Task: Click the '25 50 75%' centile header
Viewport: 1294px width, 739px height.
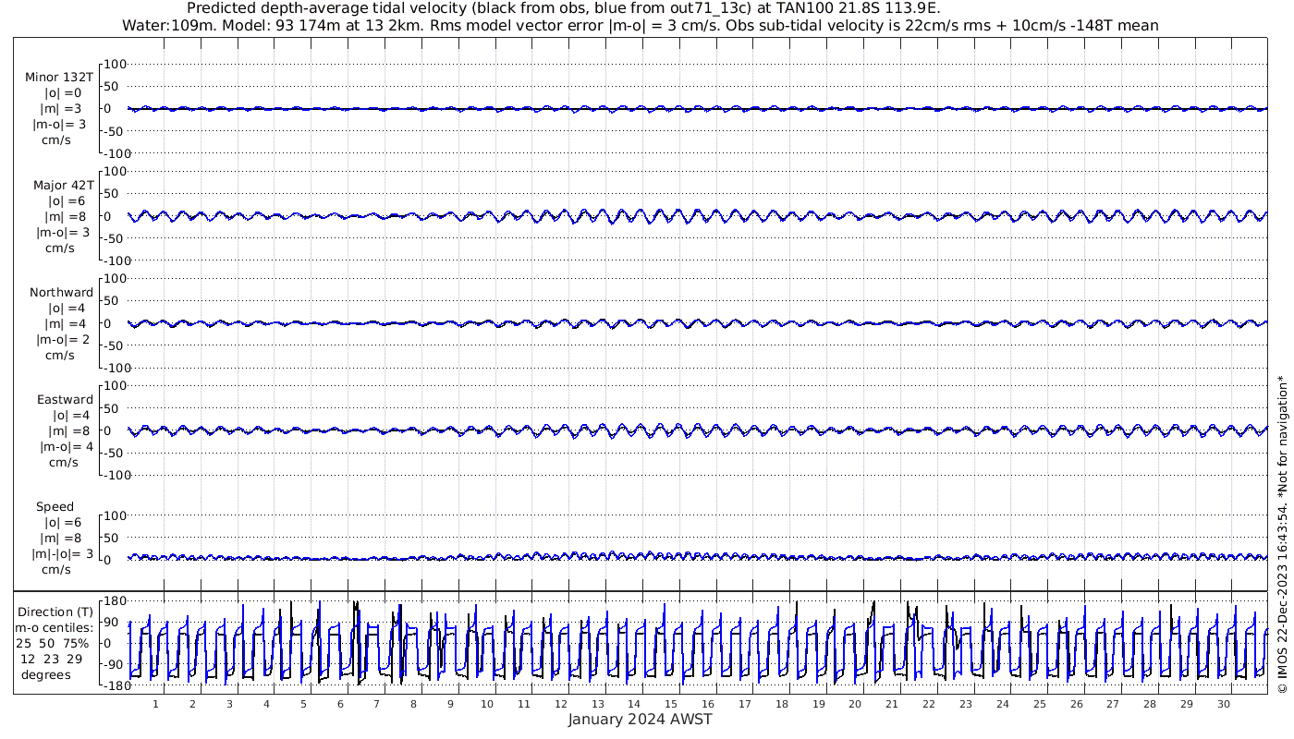Action: [x=53, y=643]
